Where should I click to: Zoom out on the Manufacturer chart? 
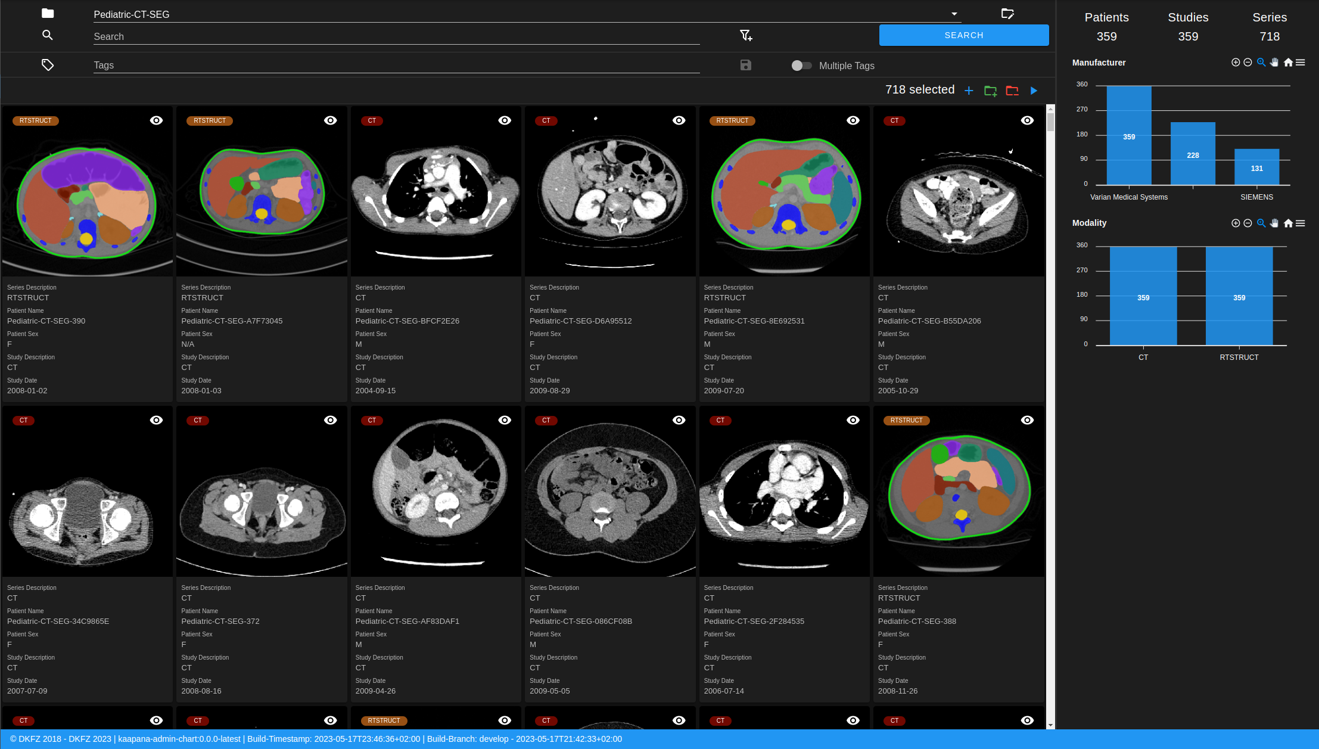[1248, 63]
